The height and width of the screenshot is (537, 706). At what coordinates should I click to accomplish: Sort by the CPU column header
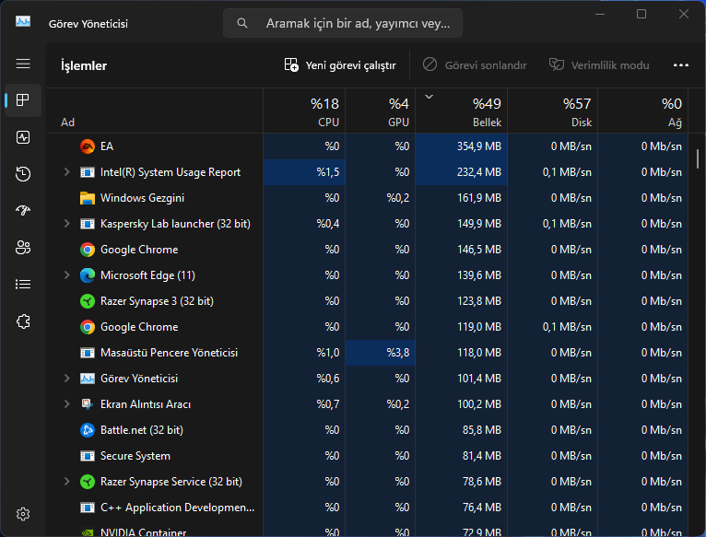click(x=304, y=111)
